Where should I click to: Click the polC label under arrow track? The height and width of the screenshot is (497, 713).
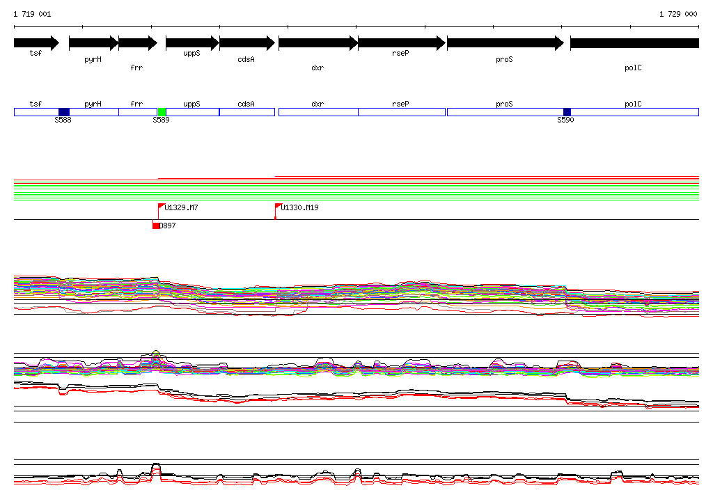633,68
